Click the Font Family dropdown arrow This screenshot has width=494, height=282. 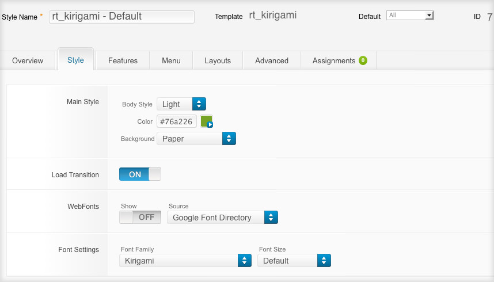coord(245,261)
